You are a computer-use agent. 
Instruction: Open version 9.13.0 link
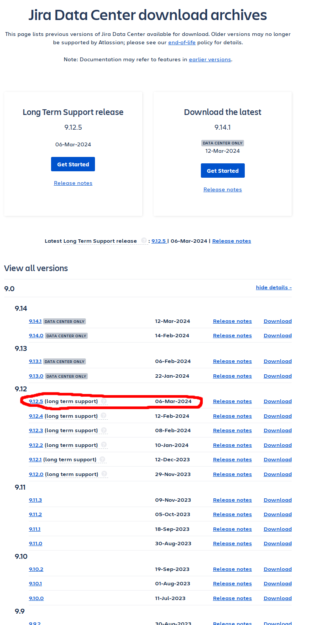coord(36,376)
